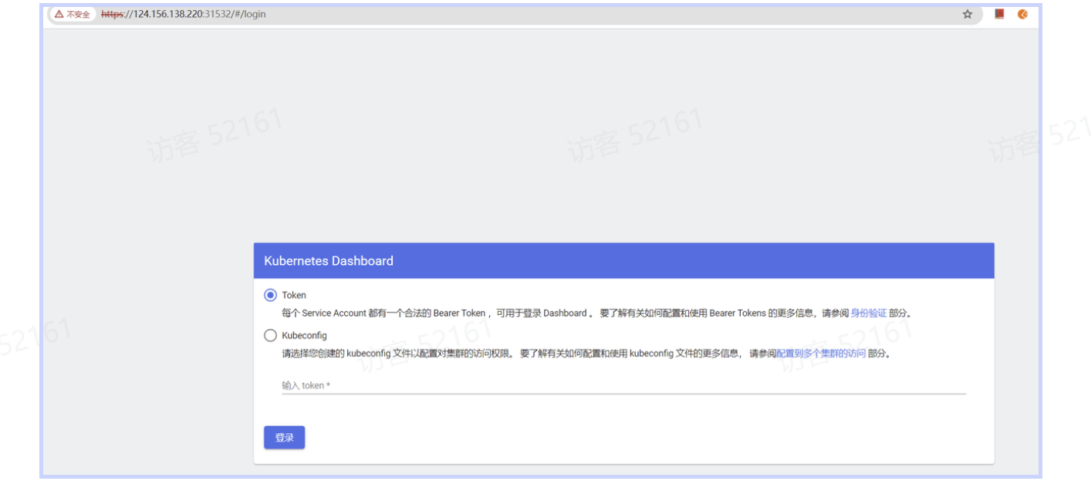
Task: Click the Token option label text
Action: point(295,295)
